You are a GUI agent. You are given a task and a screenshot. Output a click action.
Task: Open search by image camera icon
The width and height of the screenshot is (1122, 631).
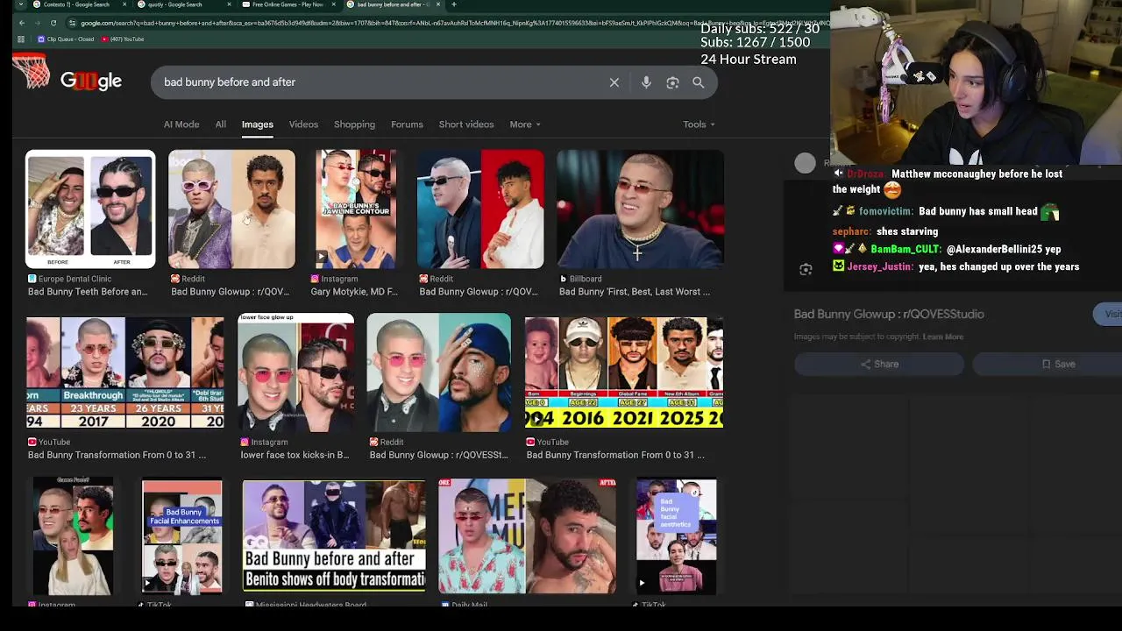click(x=672, y=82)
